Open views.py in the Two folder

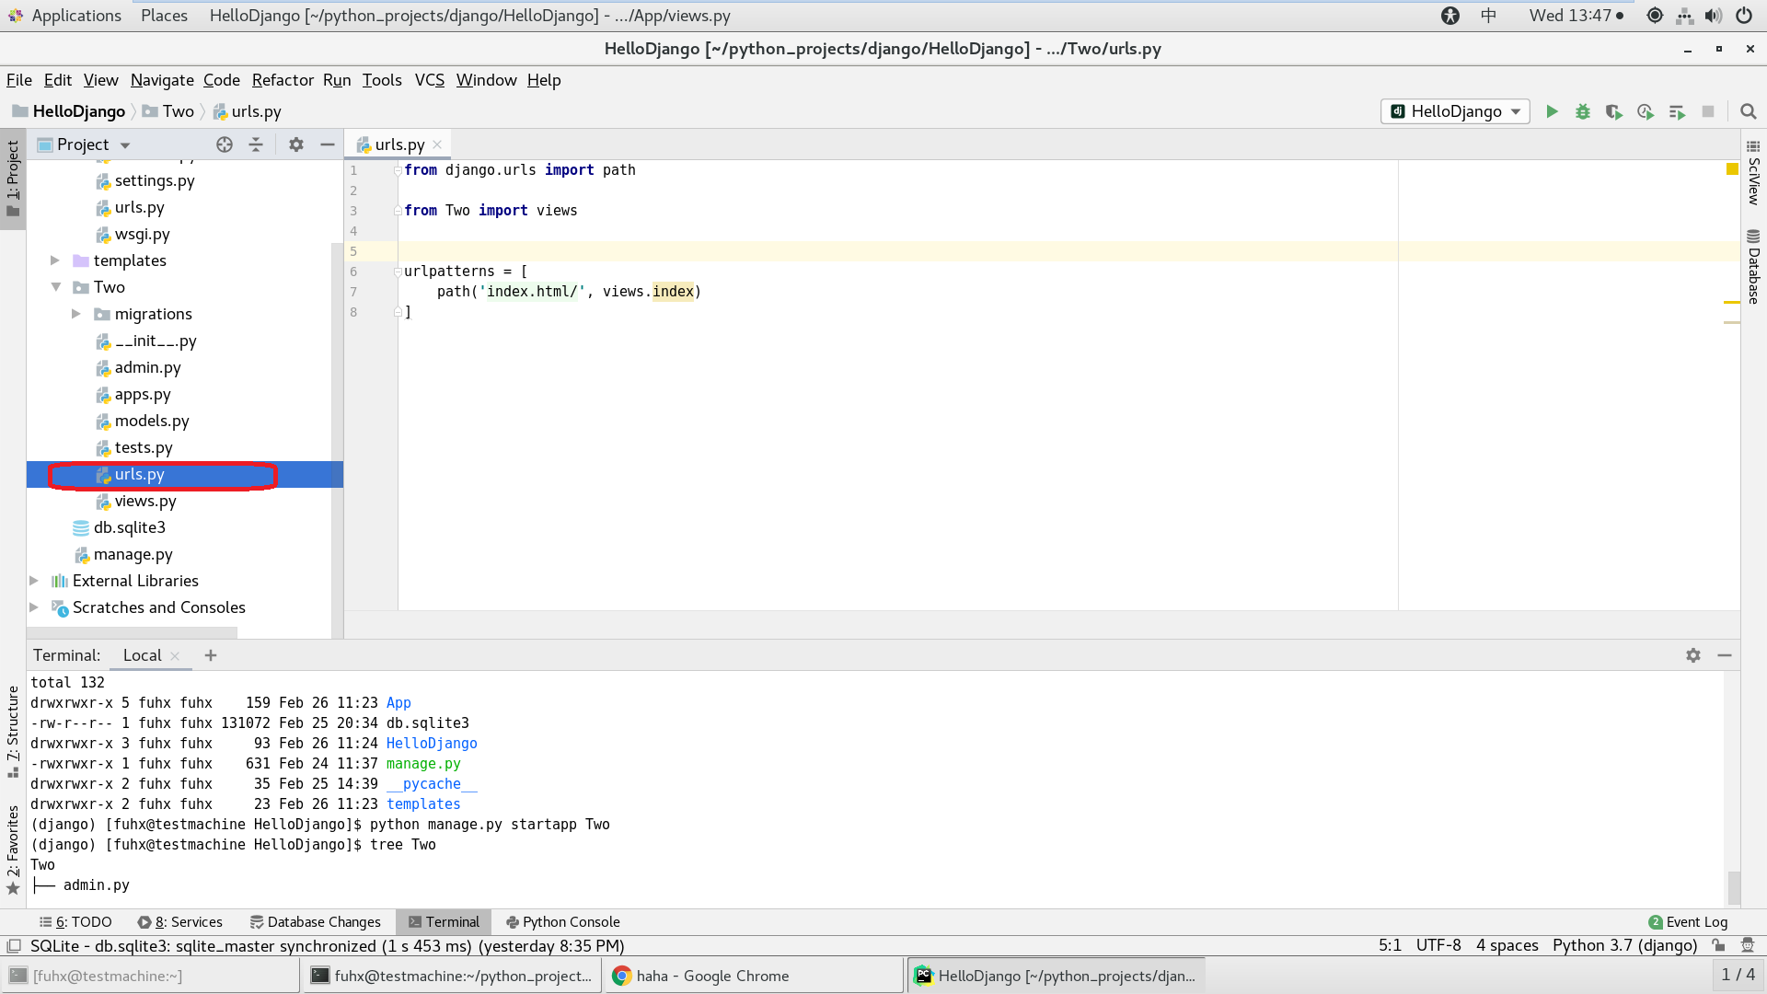[x=145, y=501]
